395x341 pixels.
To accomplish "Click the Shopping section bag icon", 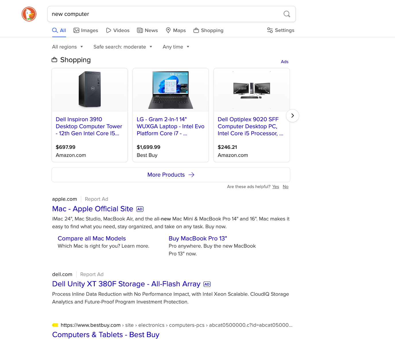I will pos(54,60).
